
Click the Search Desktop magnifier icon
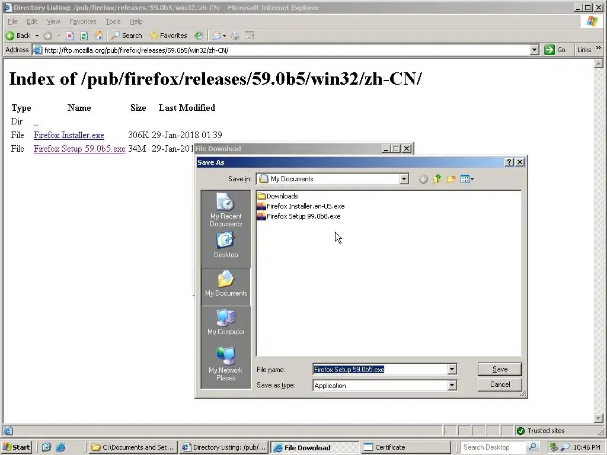(533, 447)
